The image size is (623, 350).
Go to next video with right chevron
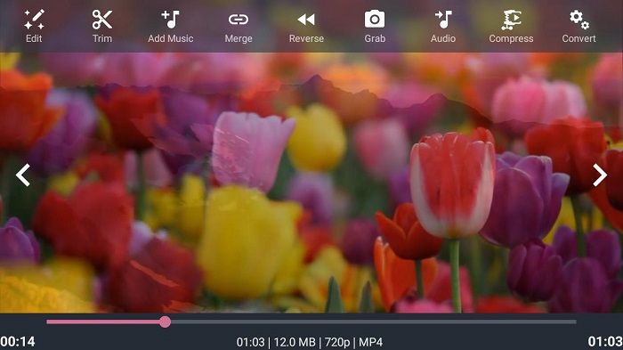(x=600, y=175)
